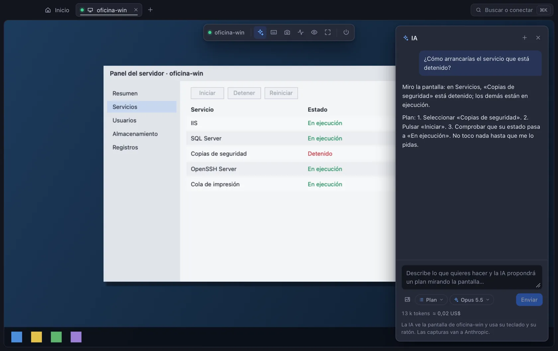Add a new tab with the plus
The height and width of the screenshot is (351, 558).
(x=150, y=10)
